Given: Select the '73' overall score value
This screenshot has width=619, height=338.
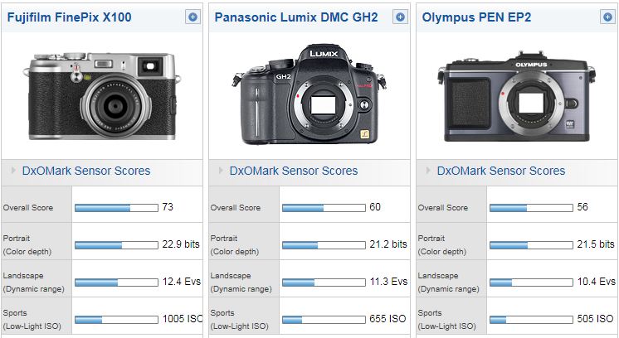Looking at the screenshot, I should [168, 207].
